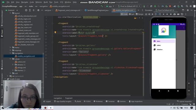Open the Pixel 3a device selector dropdown
Viewport: 196px width, 110px height.
pyautogui.click(x=129, y=6)
